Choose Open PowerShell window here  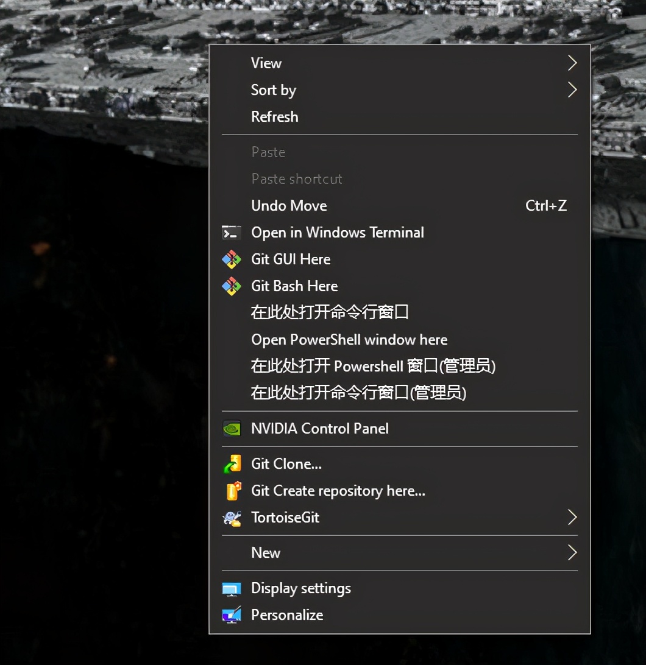pos(349,339)
